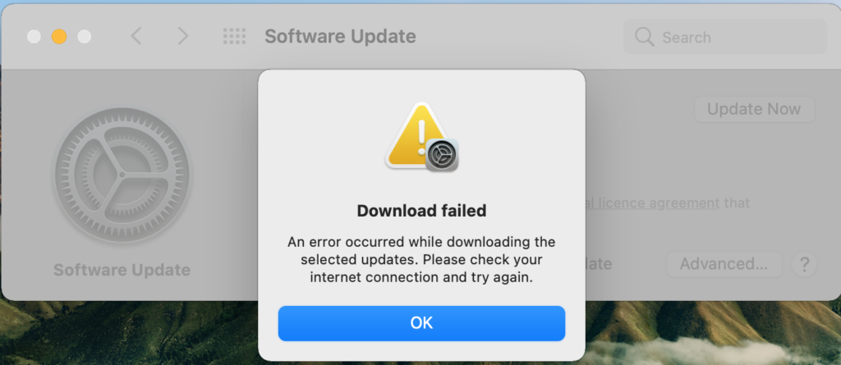This screenshot has height=365, width=841.
Task: Go back using the left chevron
Action: point(136,36)
